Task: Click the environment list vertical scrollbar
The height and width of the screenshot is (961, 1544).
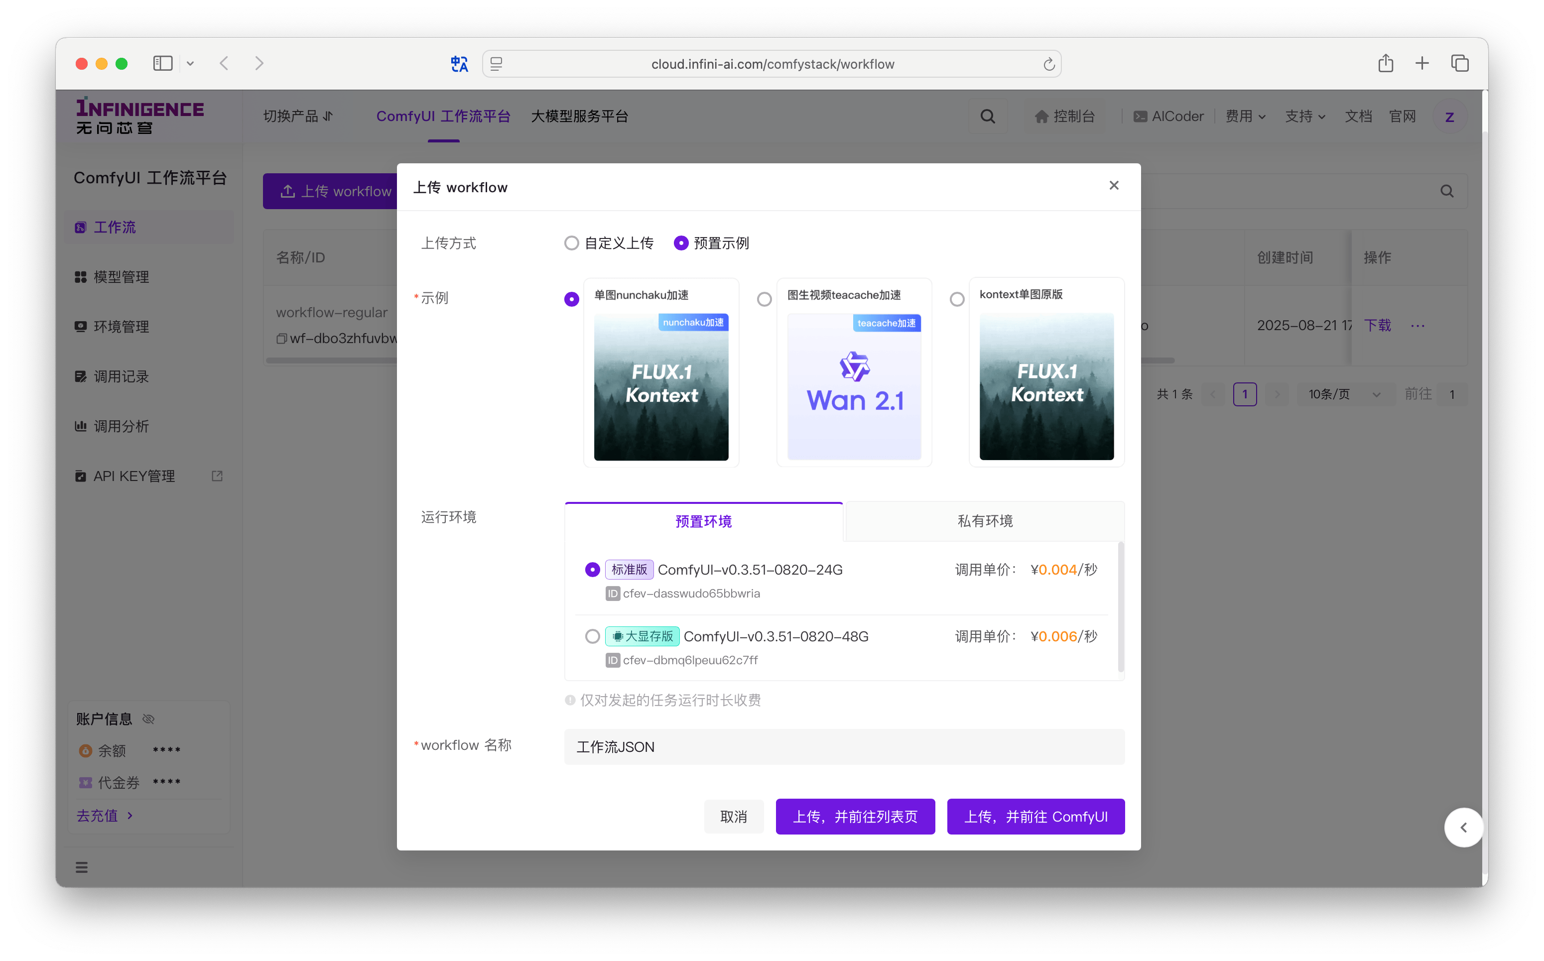Action: coord(1120,607)
